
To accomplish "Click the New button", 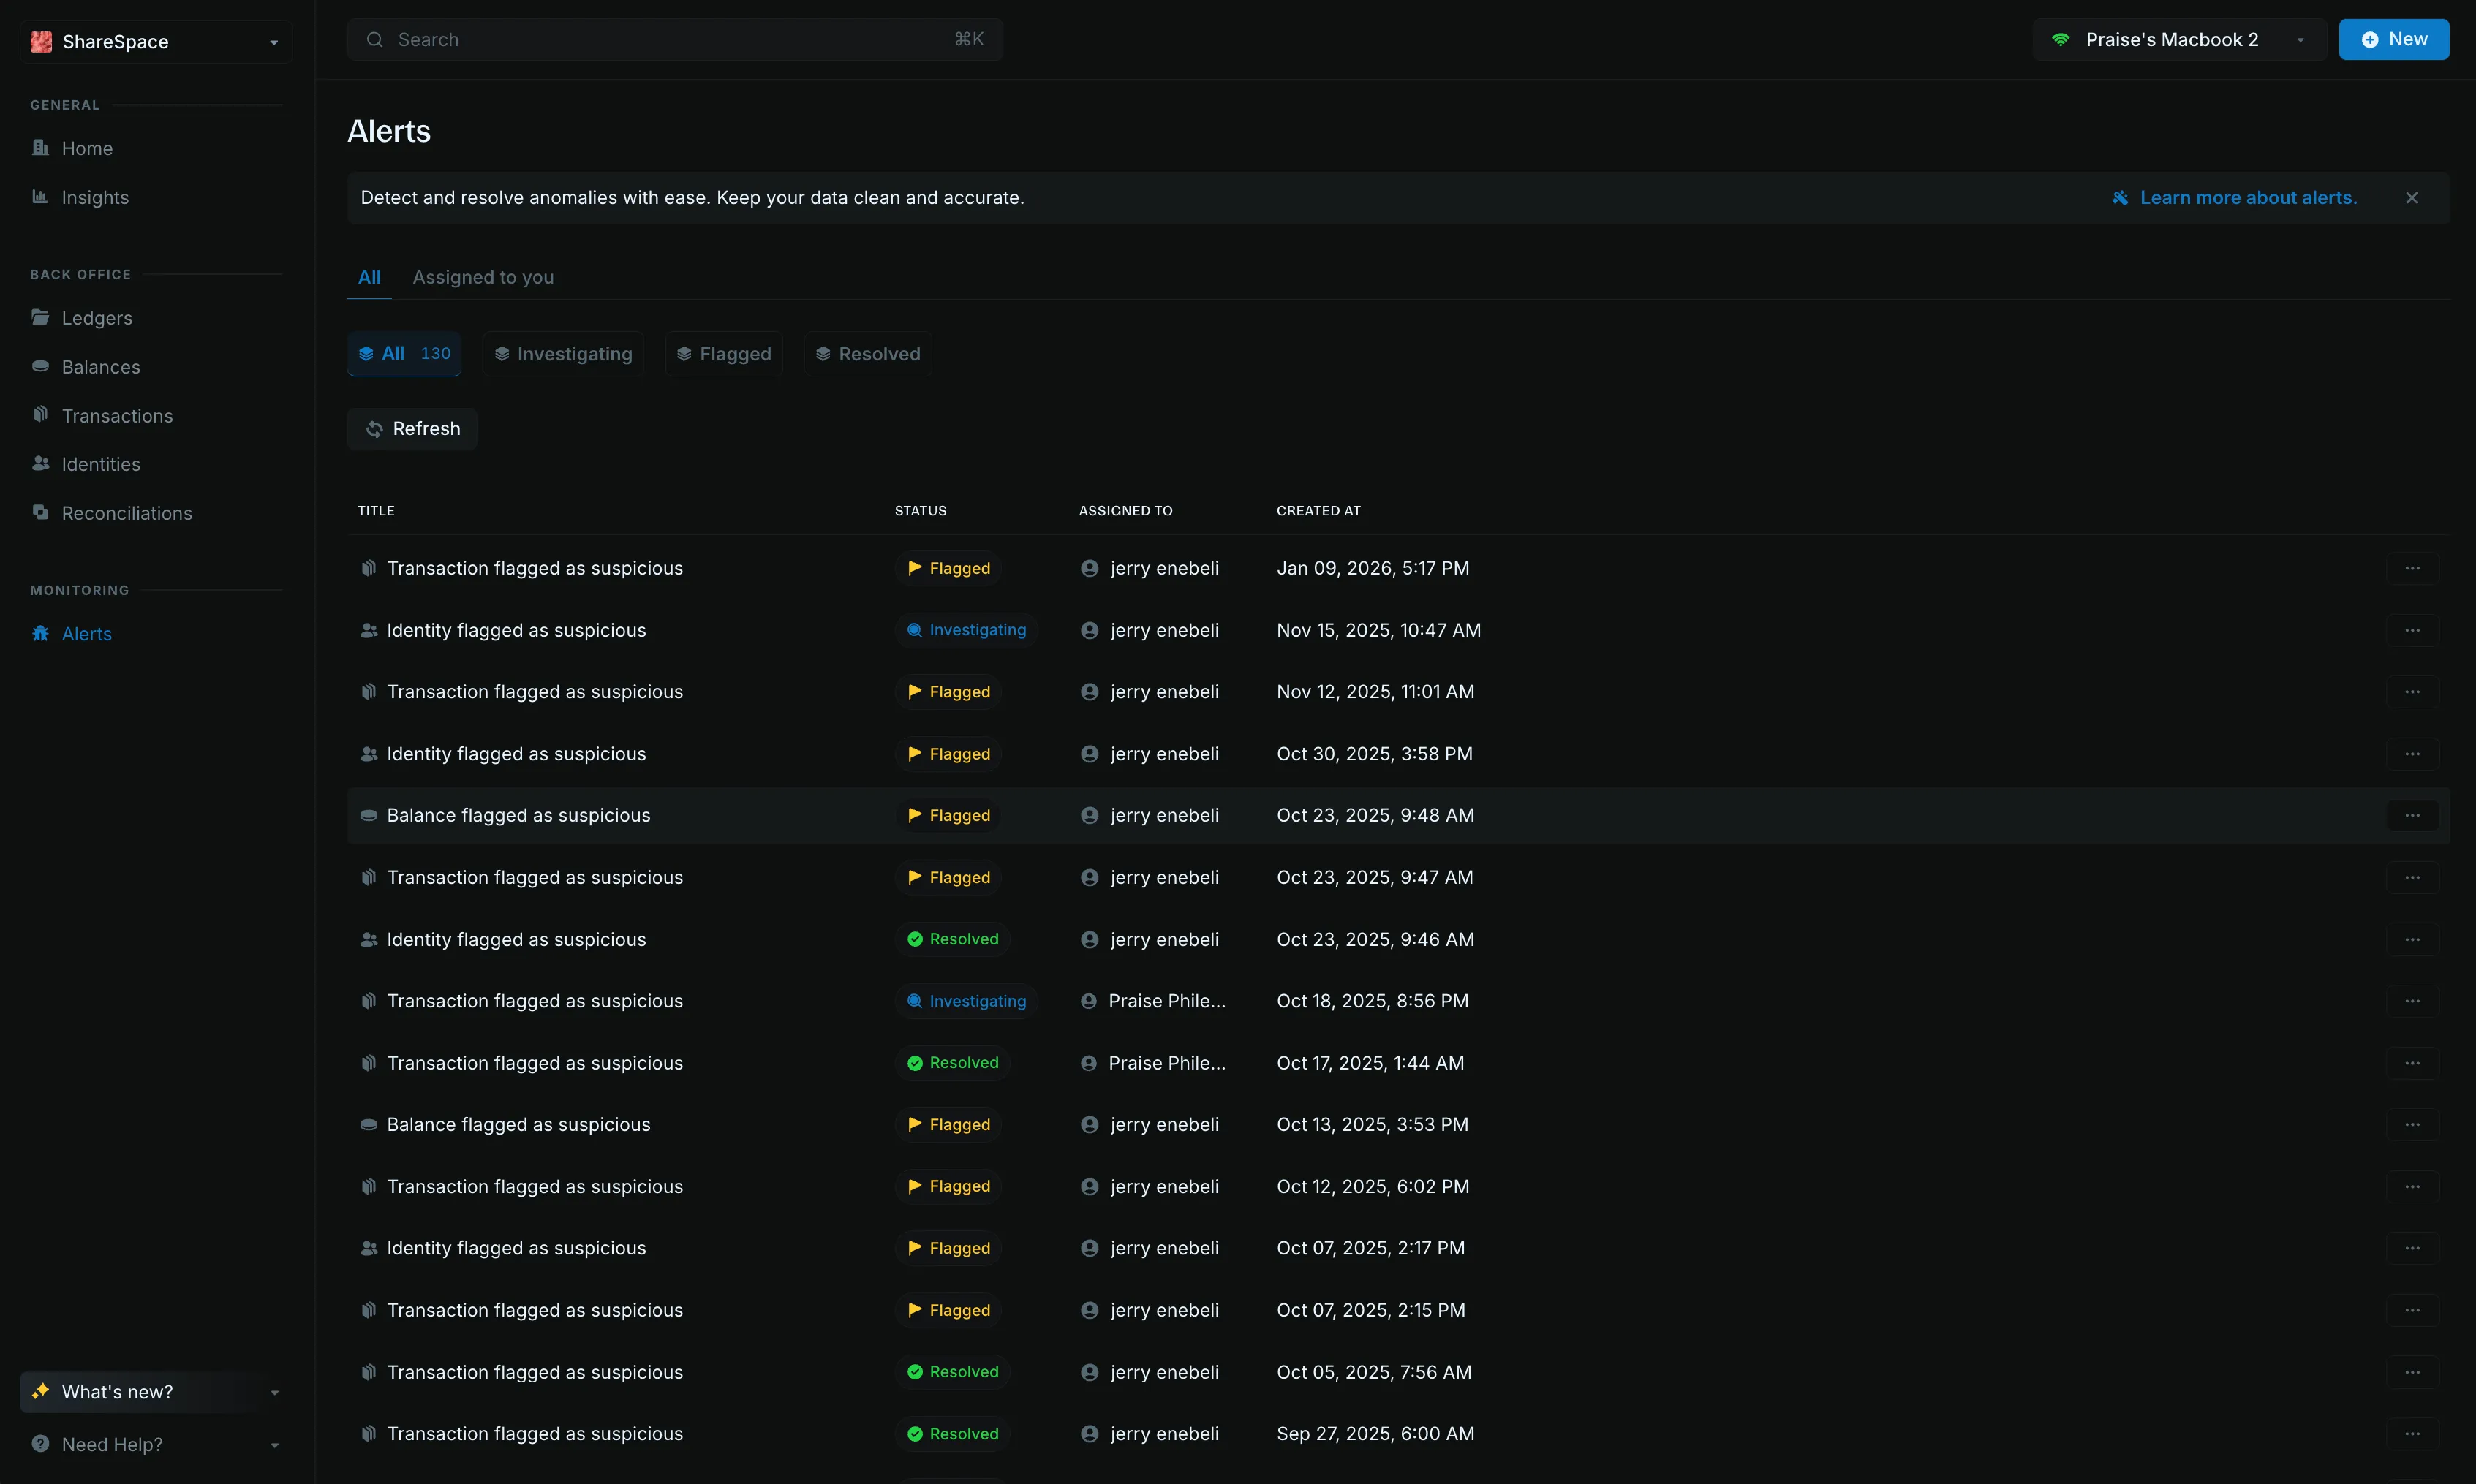I will click(x=2394, y=40).
